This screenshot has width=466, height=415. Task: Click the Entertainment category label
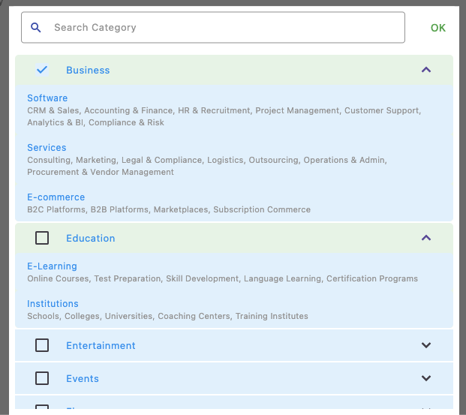click(101, 346)
